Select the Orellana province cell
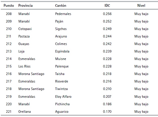The width and height of the screenshot is (158, 117). click(x=25, y=111)
